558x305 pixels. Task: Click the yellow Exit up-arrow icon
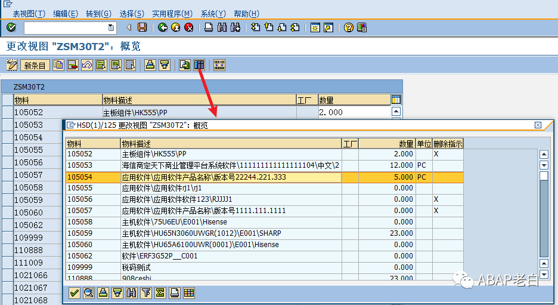pos(176,27)
